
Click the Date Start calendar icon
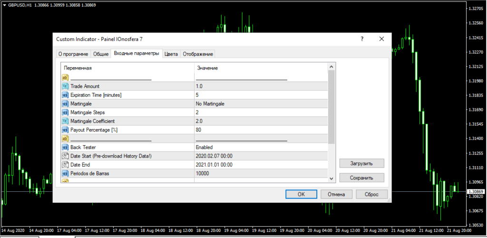point(65,156)
